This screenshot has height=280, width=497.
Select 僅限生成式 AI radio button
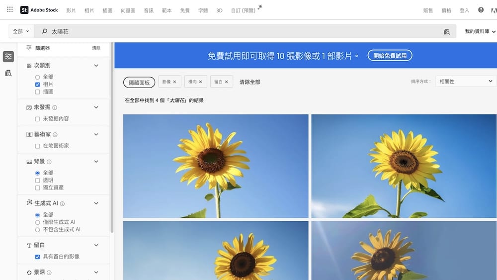coord(37,222)
